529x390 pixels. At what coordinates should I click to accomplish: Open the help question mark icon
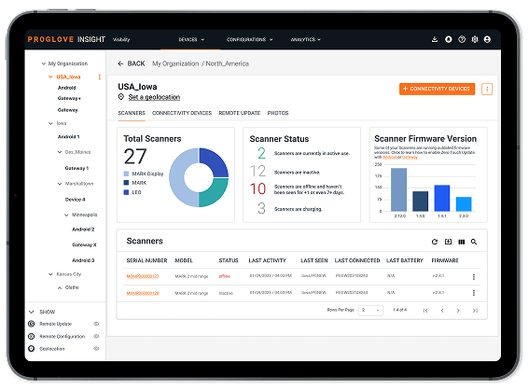click(x=462, y=39)
